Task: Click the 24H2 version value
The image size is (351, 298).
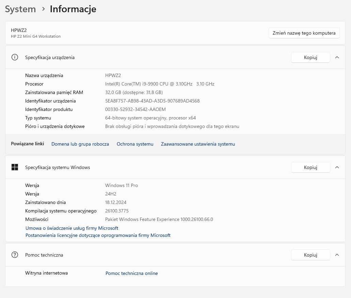Action: 111,194
